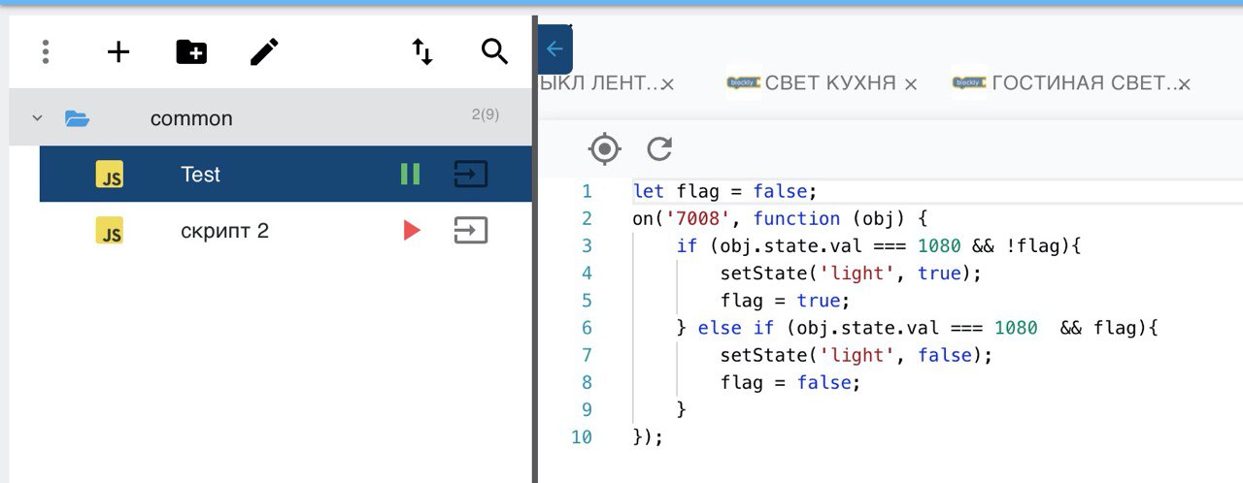Select the Test script
The image size is (1243, 483).
click(x=286, y=175)
